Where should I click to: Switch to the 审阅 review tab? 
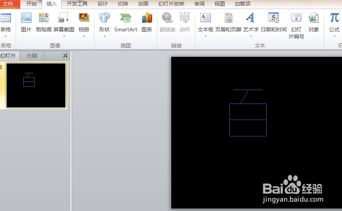[x=199, y=4]
